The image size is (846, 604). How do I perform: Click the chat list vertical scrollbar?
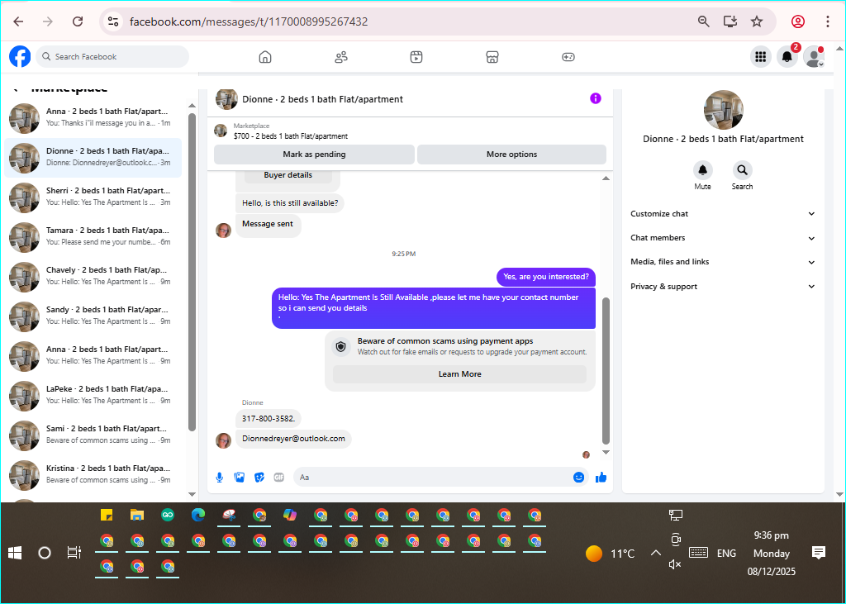click(192, 272)
